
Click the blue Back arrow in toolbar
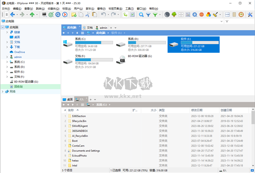(12, 14)
